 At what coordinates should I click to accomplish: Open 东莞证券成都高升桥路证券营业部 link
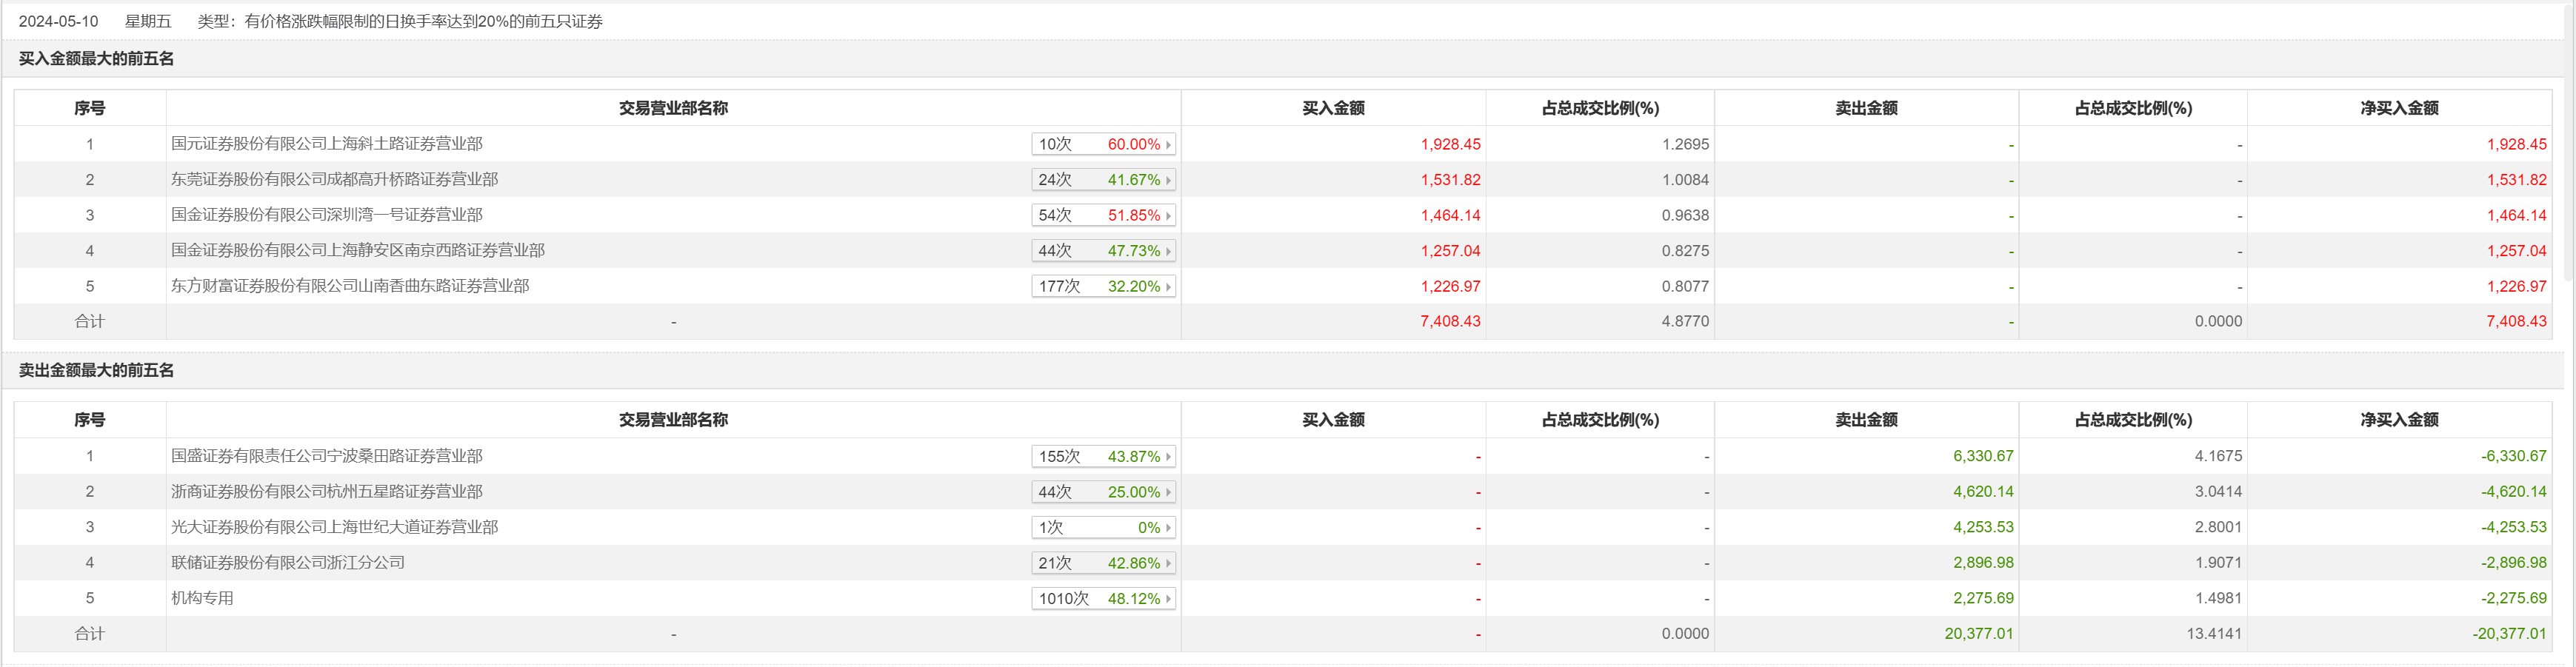point(334,180)
